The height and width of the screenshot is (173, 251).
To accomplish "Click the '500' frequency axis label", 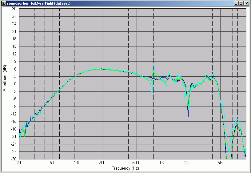I will point(136,163).
